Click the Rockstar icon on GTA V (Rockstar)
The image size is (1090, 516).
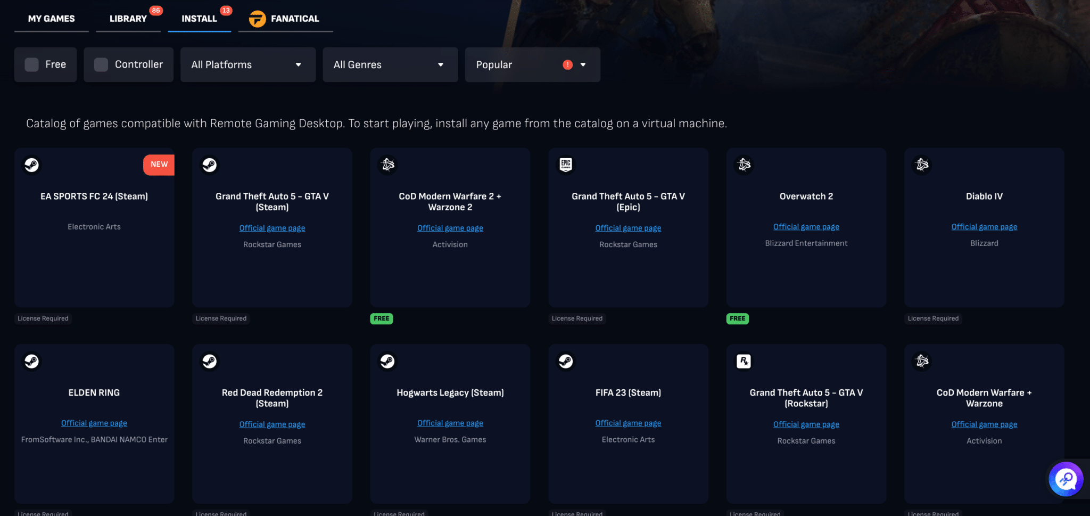pos(744,361)
